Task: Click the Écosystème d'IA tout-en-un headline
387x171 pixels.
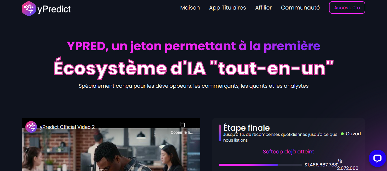Action: [193, 68]
